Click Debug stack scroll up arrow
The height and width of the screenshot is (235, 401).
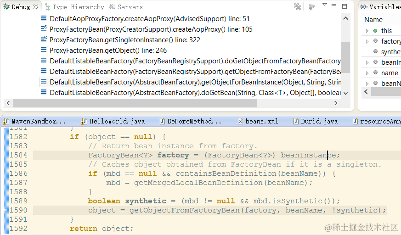pos(345,18)
